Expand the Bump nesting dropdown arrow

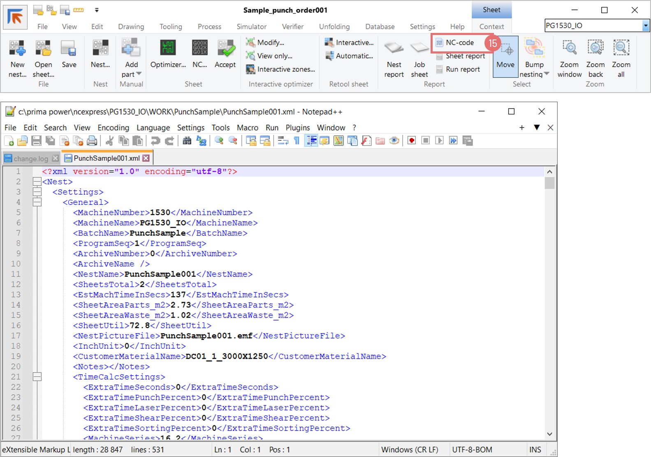pyautogui.click(x=547, y=74)
